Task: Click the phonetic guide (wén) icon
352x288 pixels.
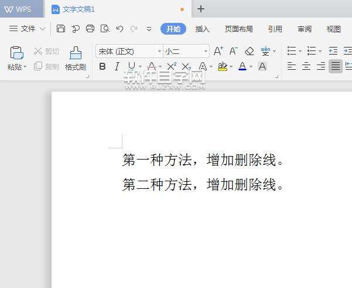Action: (x=265, y=51)
